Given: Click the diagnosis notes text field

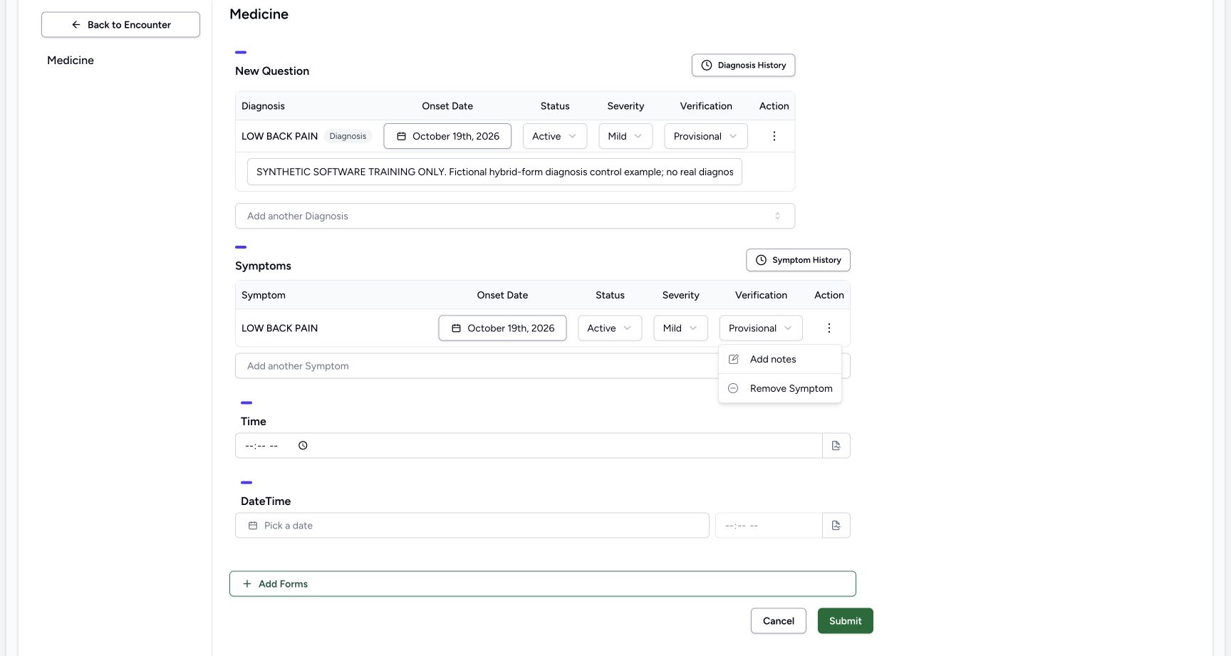Looking at the screenshot, I should tap(494, 172).
